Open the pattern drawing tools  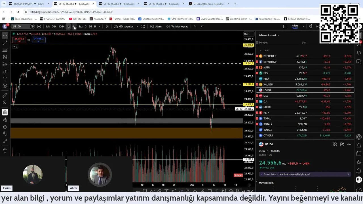tap(5, 57)
